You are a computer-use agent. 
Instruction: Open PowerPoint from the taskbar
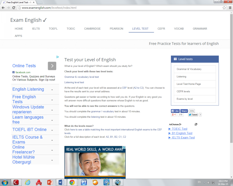click(x=50, y=182)
